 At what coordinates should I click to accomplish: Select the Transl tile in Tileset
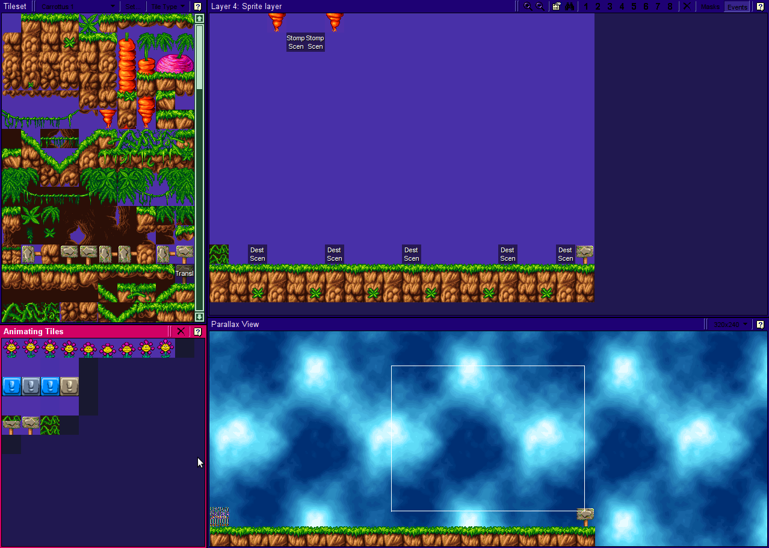tap(185, 273)
